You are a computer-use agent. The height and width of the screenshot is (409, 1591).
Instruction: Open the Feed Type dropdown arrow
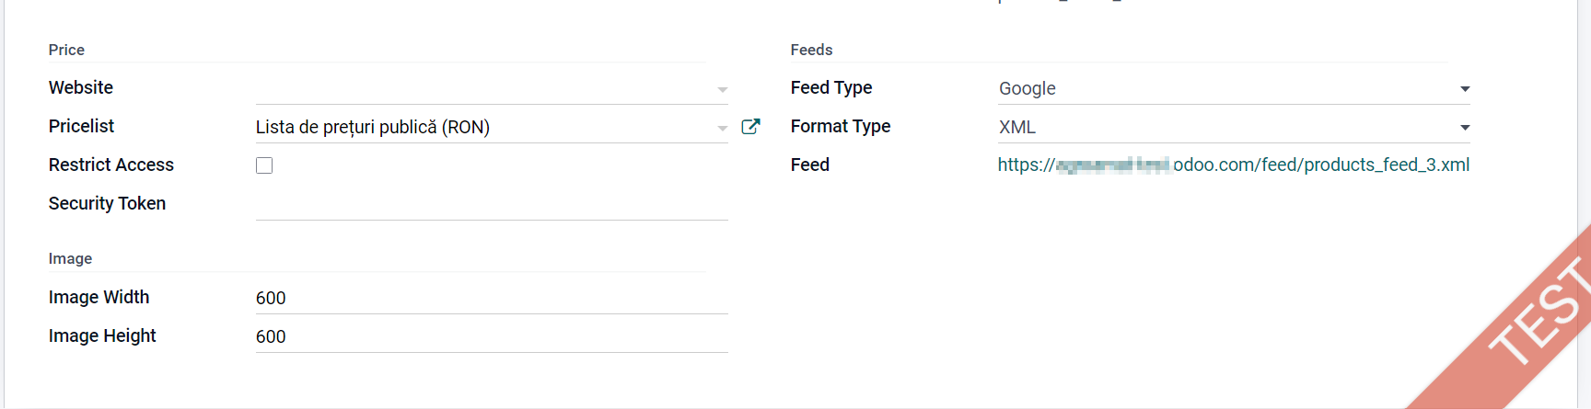click(x=1464, y=89)
